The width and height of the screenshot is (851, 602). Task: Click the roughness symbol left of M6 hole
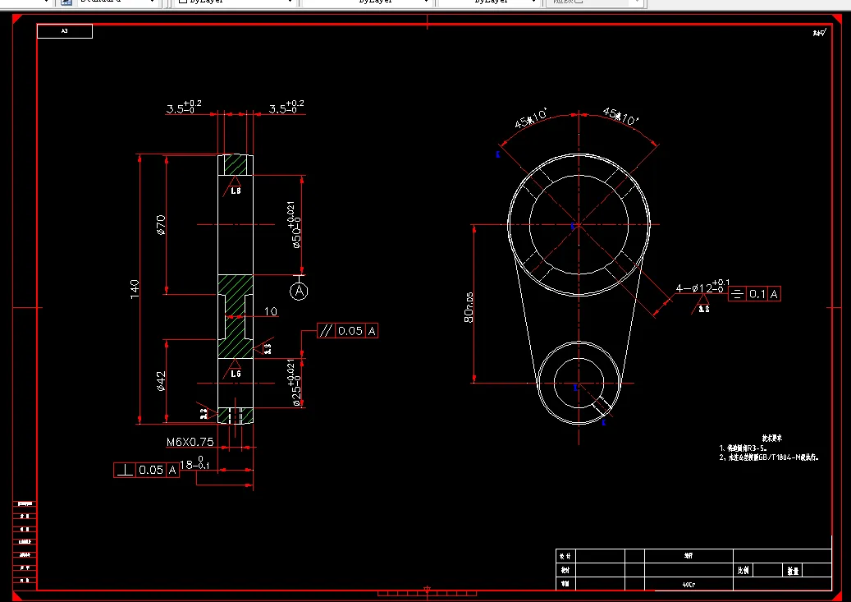[x=207, y=411]
